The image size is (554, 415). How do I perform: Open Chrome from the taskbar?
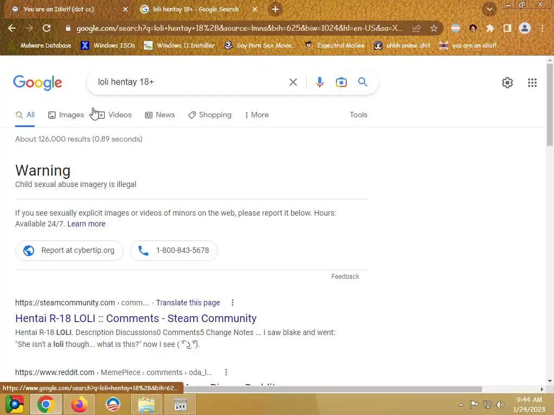pyautogui.click(x=45, y=404)
